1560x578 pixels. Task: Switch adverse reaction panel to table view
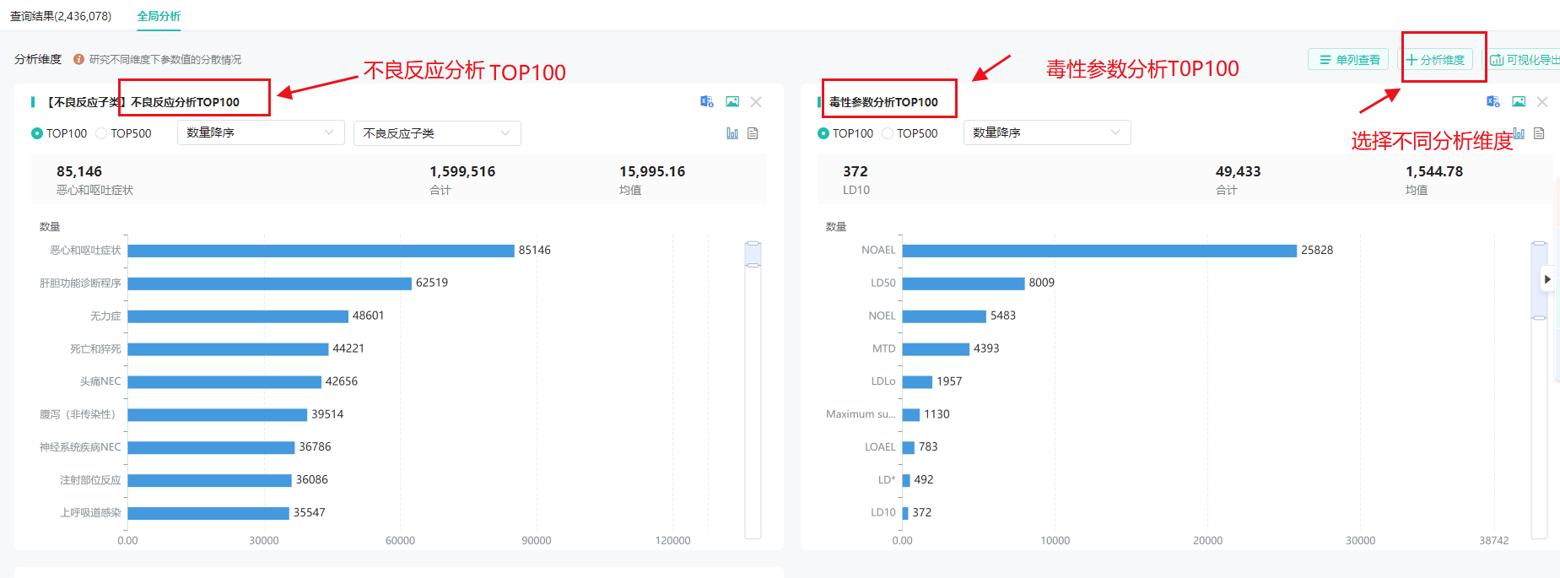click(x=753, y=133)
